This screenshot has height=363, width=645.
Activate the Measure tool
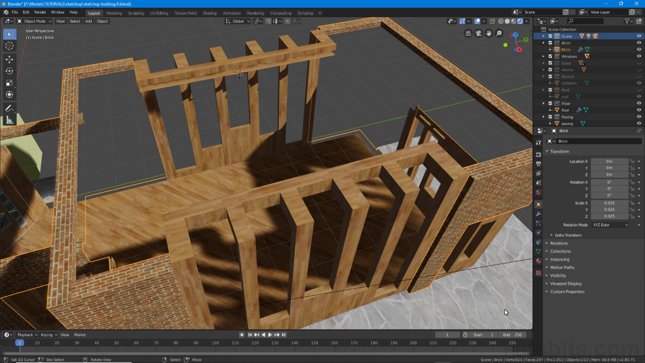(x=9, y=120)
